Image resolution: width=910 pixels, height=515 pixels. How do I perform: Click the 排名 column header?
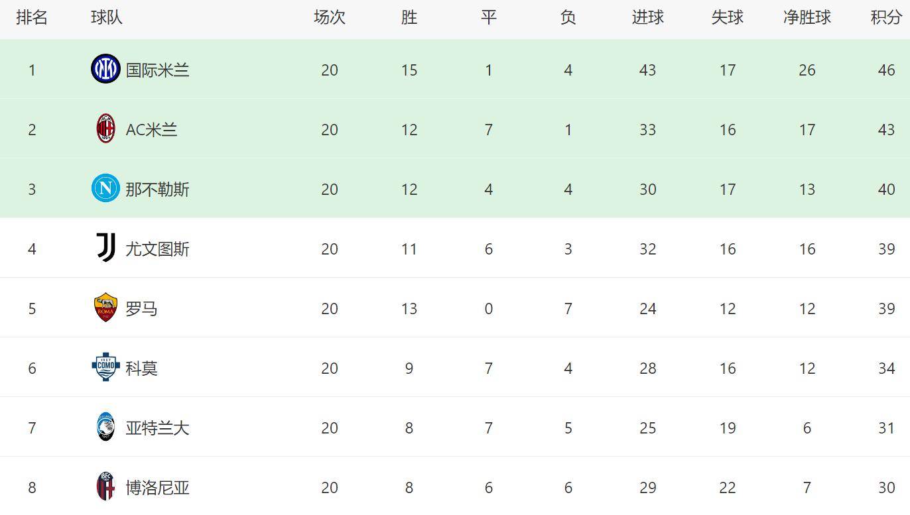click(32, 18)
